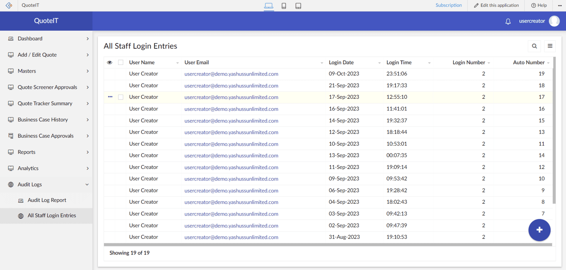Click the notification bell icon
This screenshot has height=270, width=566.
point(508,22)
